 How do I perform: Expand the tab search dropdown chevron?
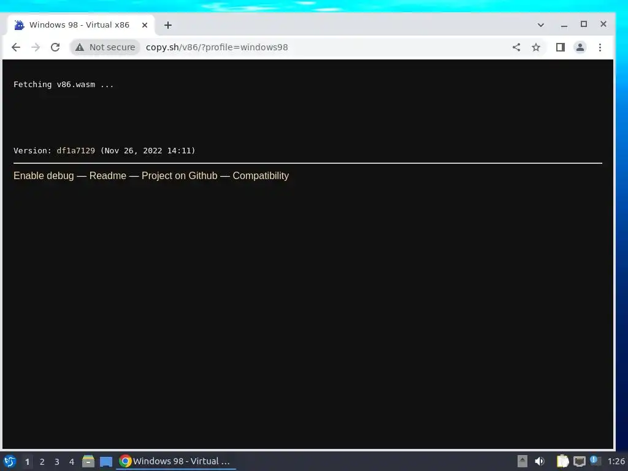(x=541, y=25)
